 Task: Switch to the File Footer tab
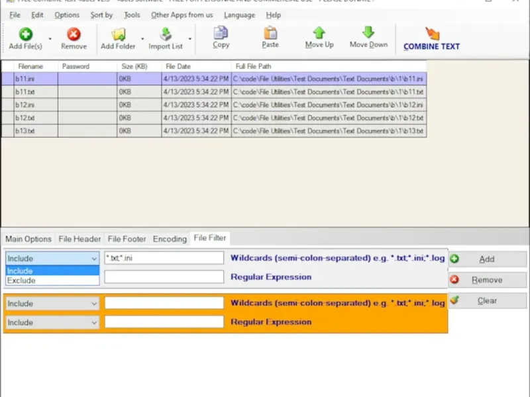click(127, 239)
